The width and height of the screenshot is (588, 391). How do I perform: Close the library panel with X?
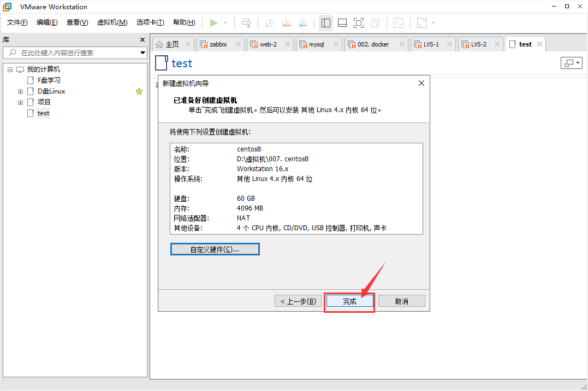pos(142,40)
